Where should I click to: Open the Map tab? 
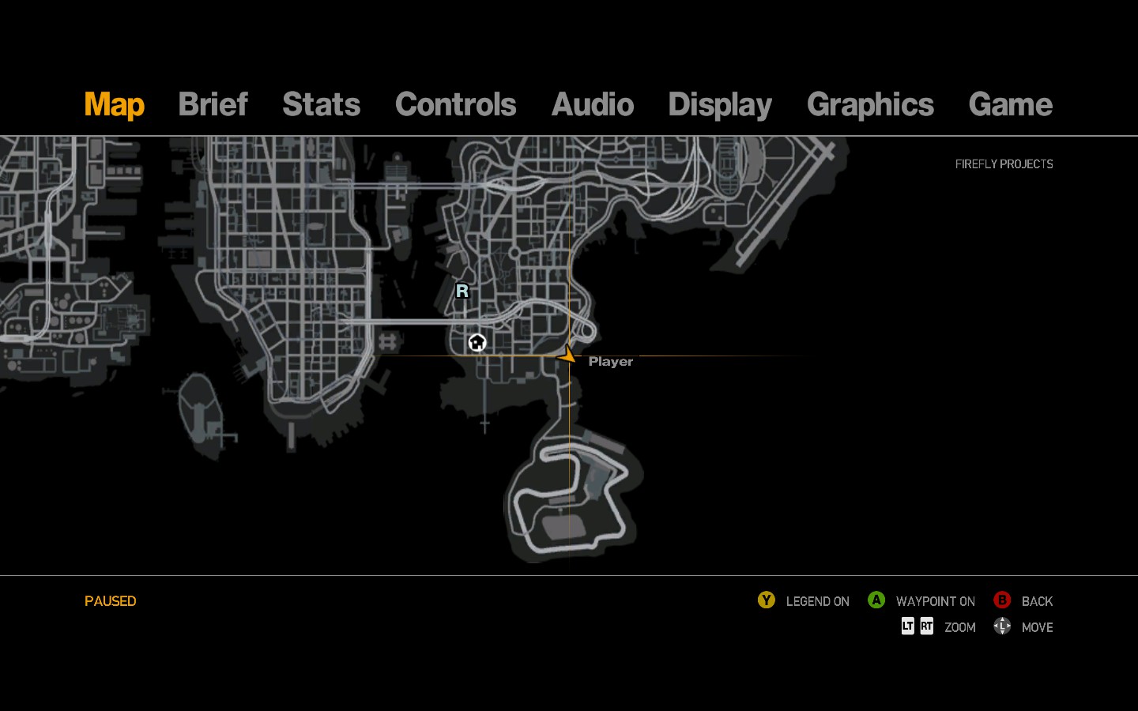115,104
